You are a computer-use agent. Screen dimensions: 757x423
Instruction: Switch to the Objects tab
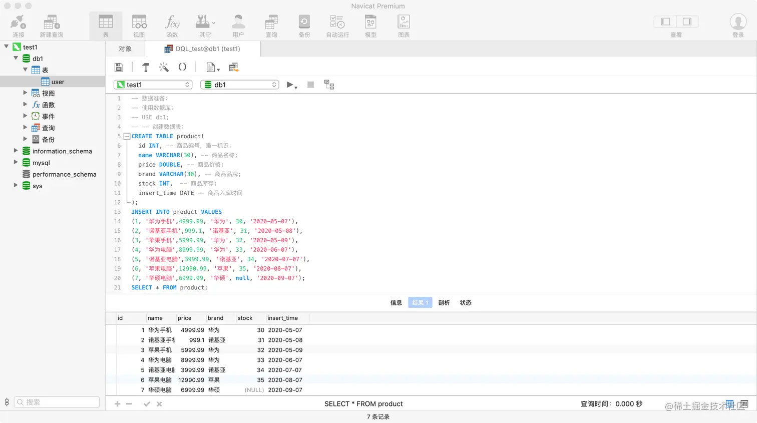tap(125, 49)
